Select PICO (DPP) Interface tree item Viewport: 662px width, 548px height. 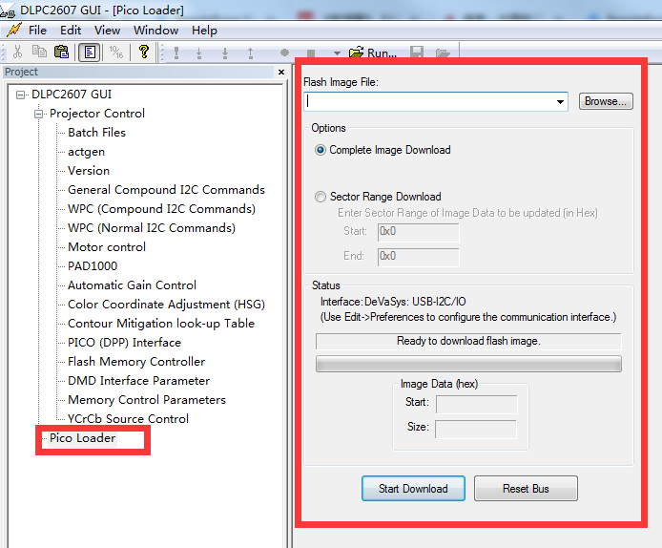(x=124, y=342)
